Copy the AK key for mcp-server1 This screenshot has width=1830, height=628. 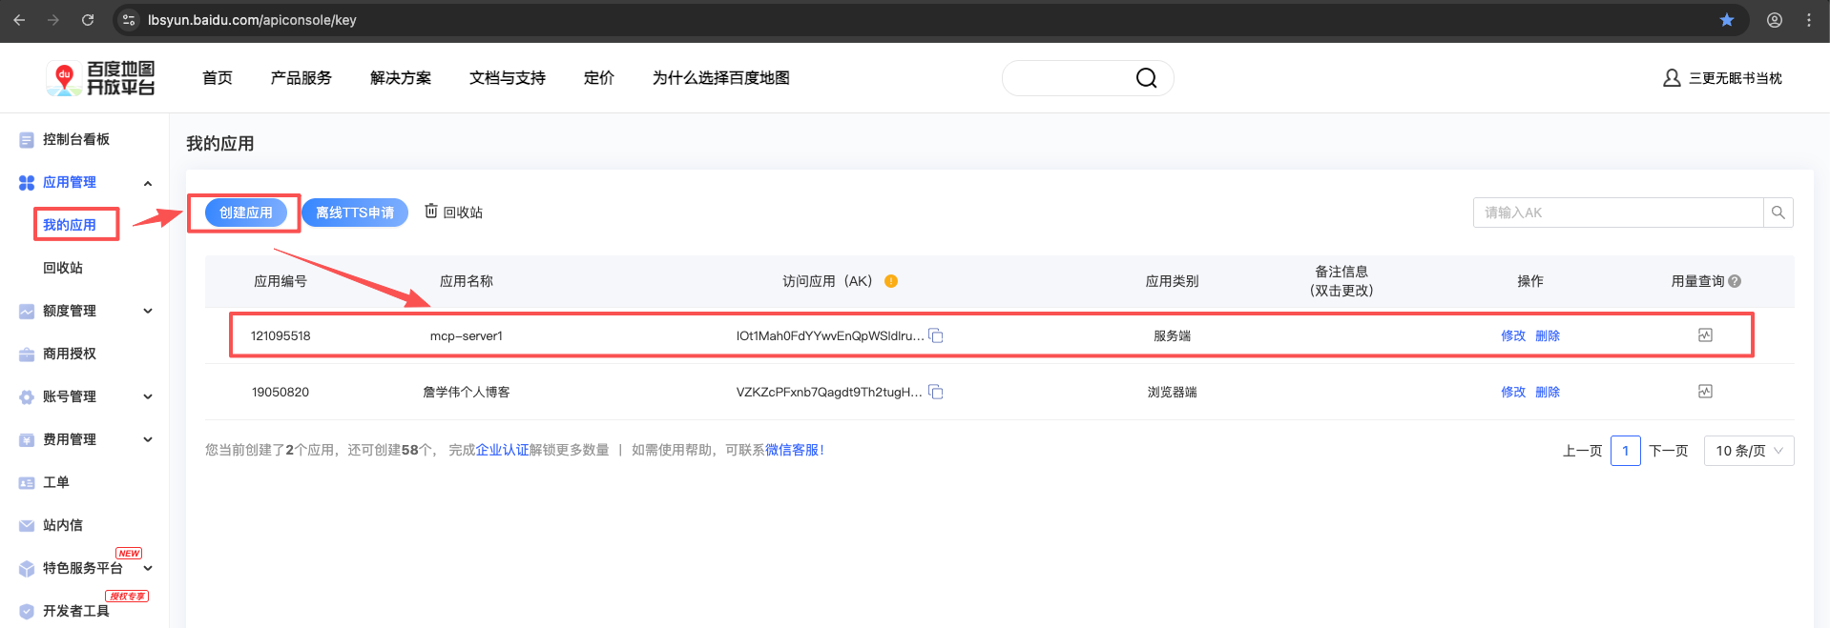click(936, 335)
